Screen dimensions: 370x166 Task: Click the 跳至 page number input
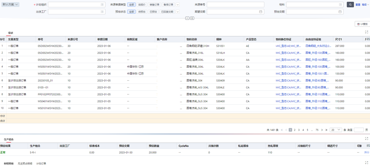(359, 130)
